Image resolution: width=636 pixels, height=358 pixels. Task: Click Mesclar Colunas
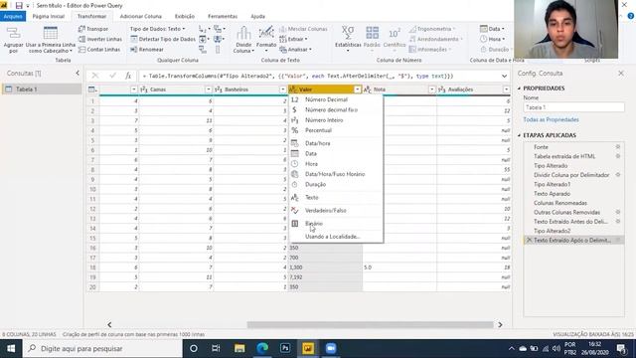coord(303,29)
